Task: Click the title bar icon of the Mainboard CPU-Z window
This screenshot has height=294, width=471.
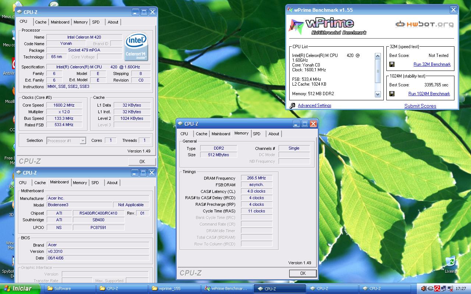Action: tap(19, 172)
